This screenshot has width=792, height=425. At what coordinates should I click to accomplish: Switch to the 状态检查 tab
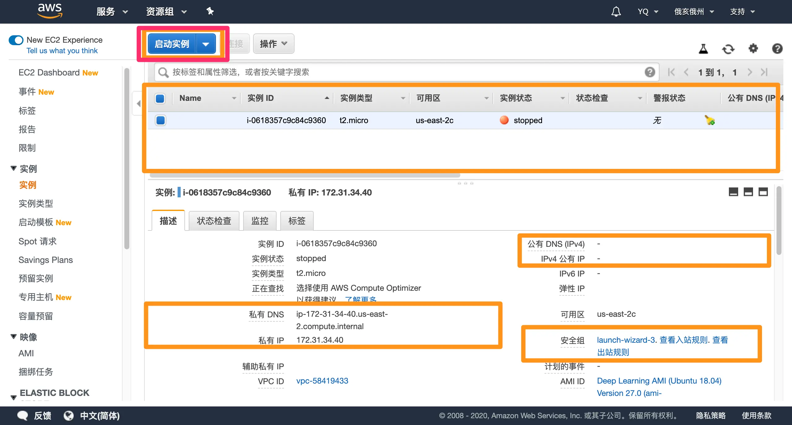pos(214,221)
